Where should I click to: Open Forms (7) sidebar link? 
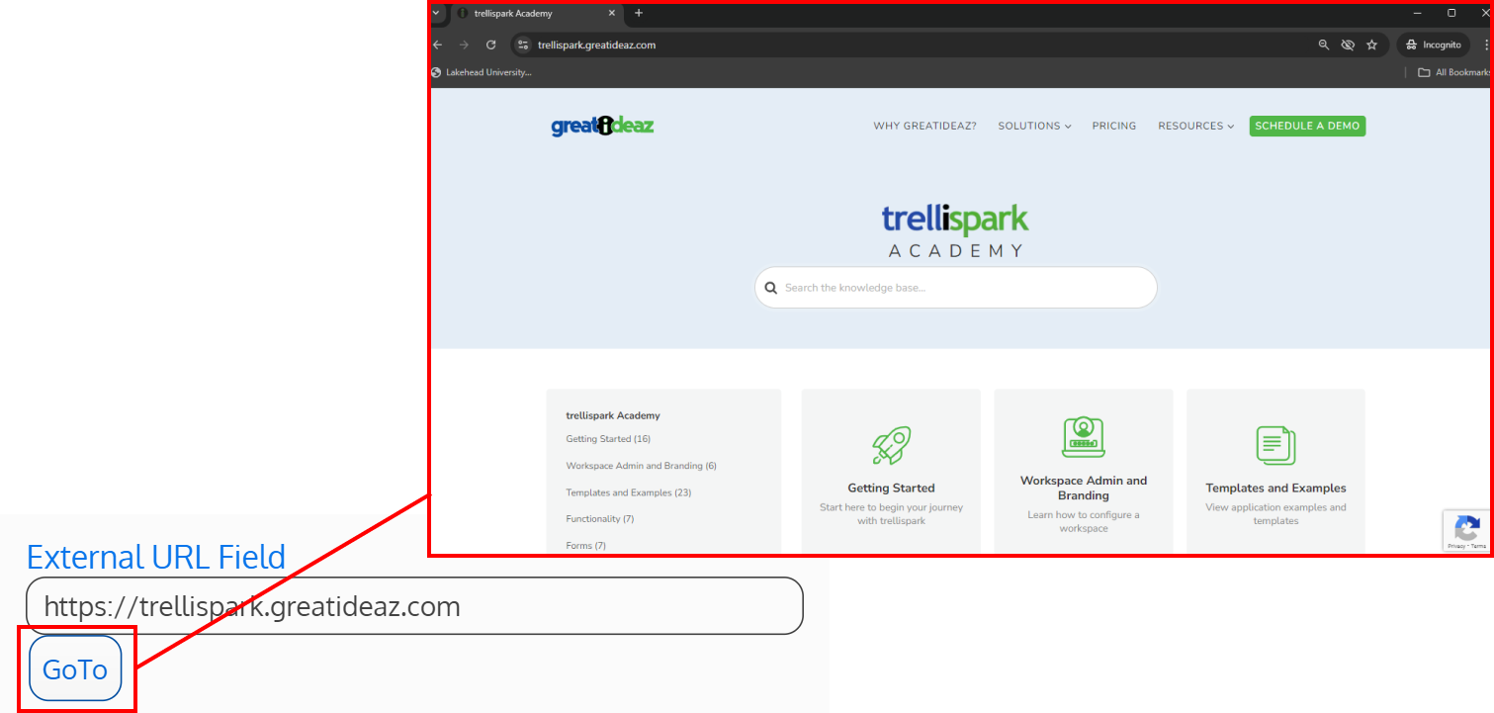click(x=585, y=546)
